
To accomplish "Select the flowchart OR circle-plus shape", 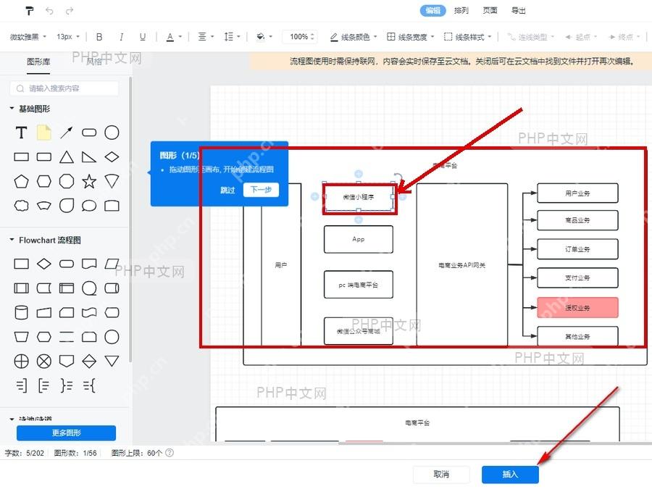I will pos(21,361).
